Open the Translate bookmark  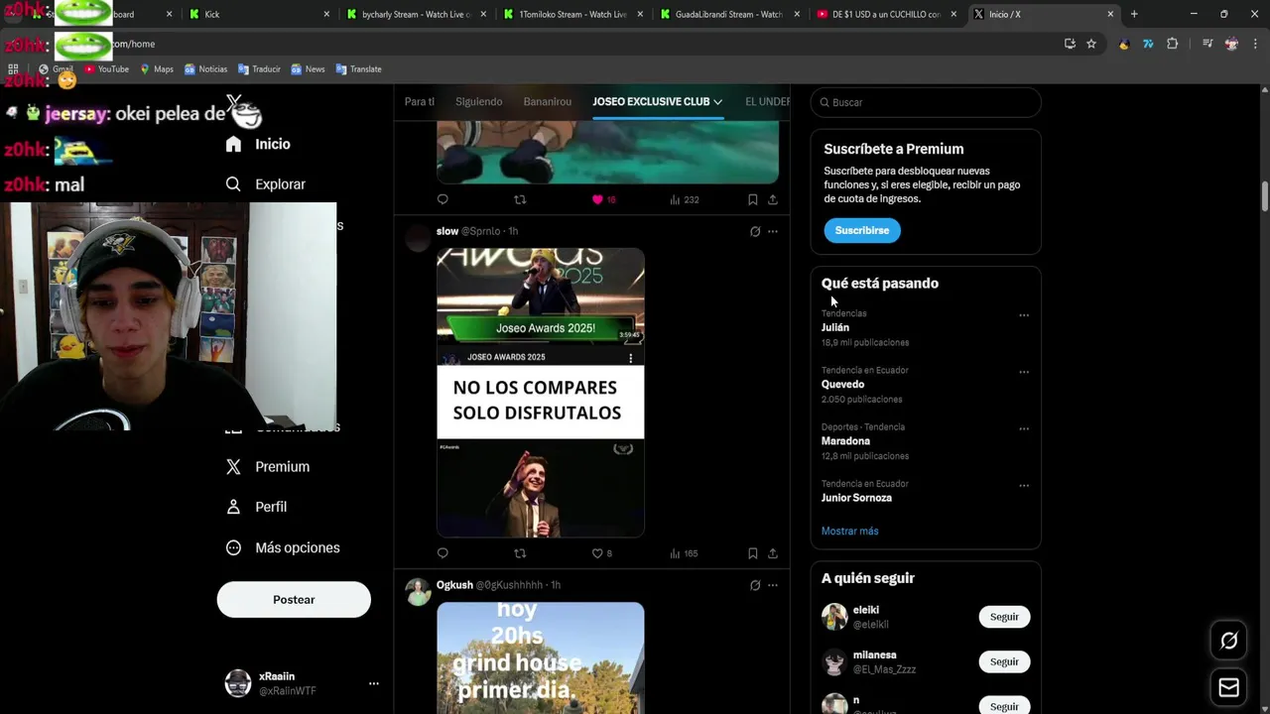359,69
